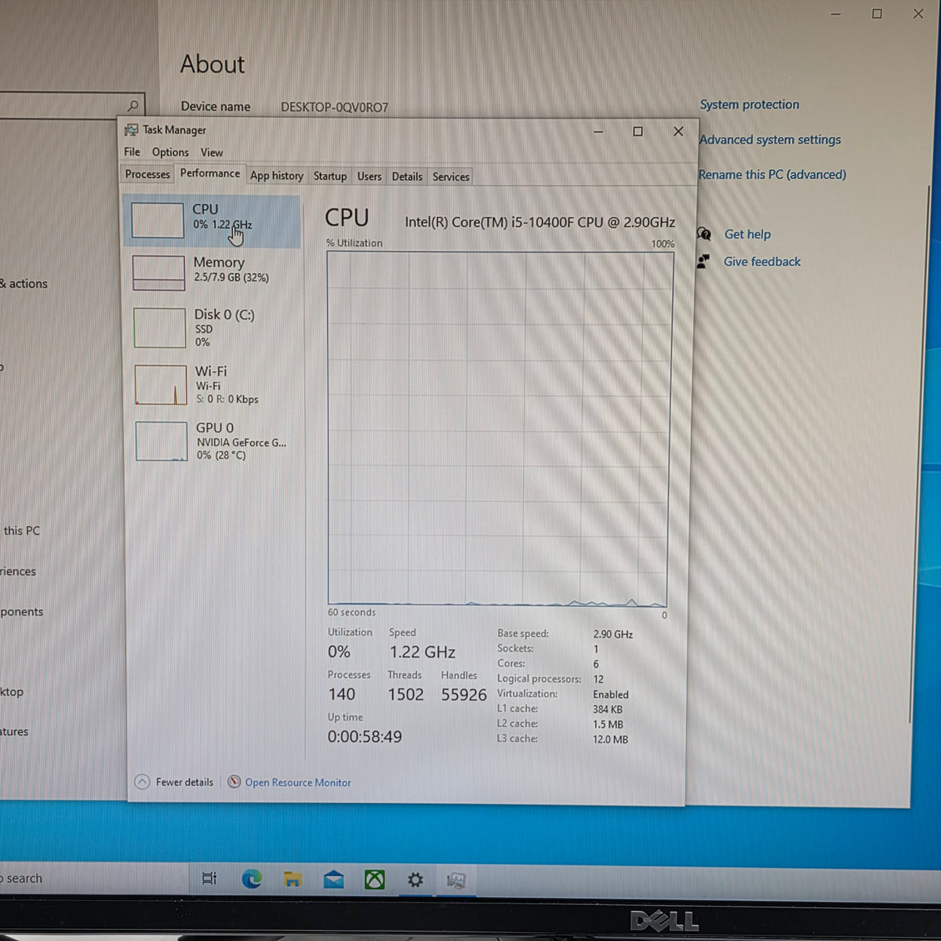Select Memory in the performance sidebar
The width and height of the screenshot is (941, 941).
212,271
